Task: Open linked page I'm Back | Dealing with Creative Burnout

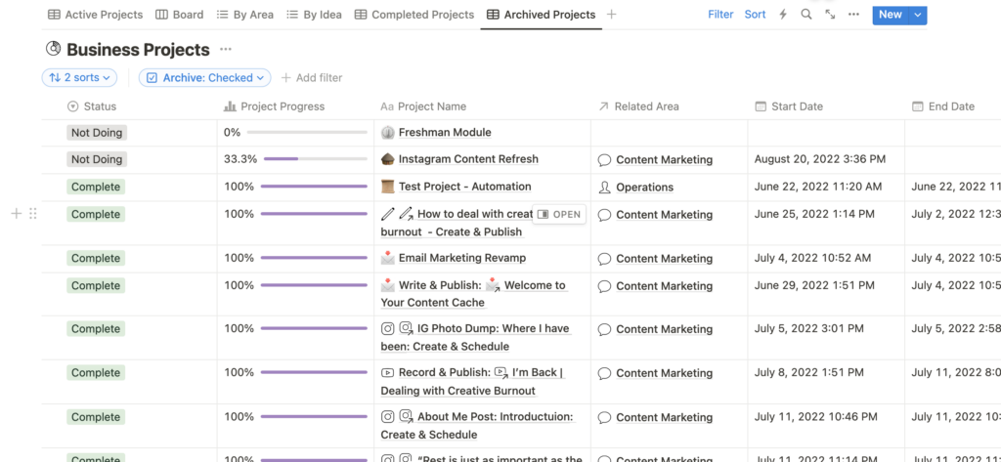Action: point(472,382)
